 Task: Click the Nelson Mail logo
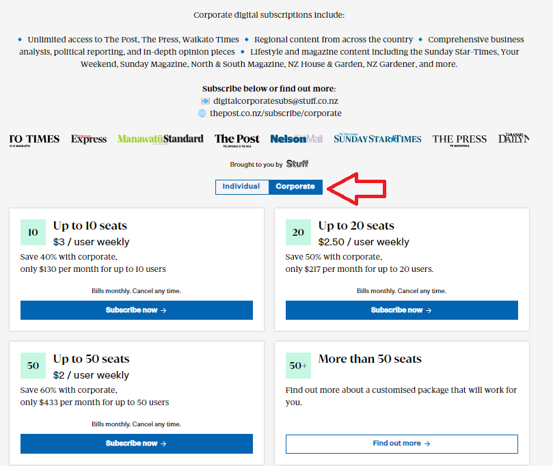click(296, 139)
